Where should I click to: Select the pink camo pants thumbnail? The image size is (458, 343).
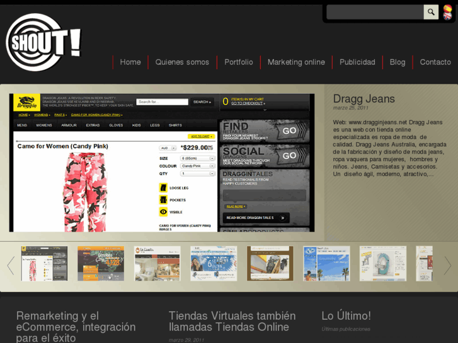[x=44, y=263]
